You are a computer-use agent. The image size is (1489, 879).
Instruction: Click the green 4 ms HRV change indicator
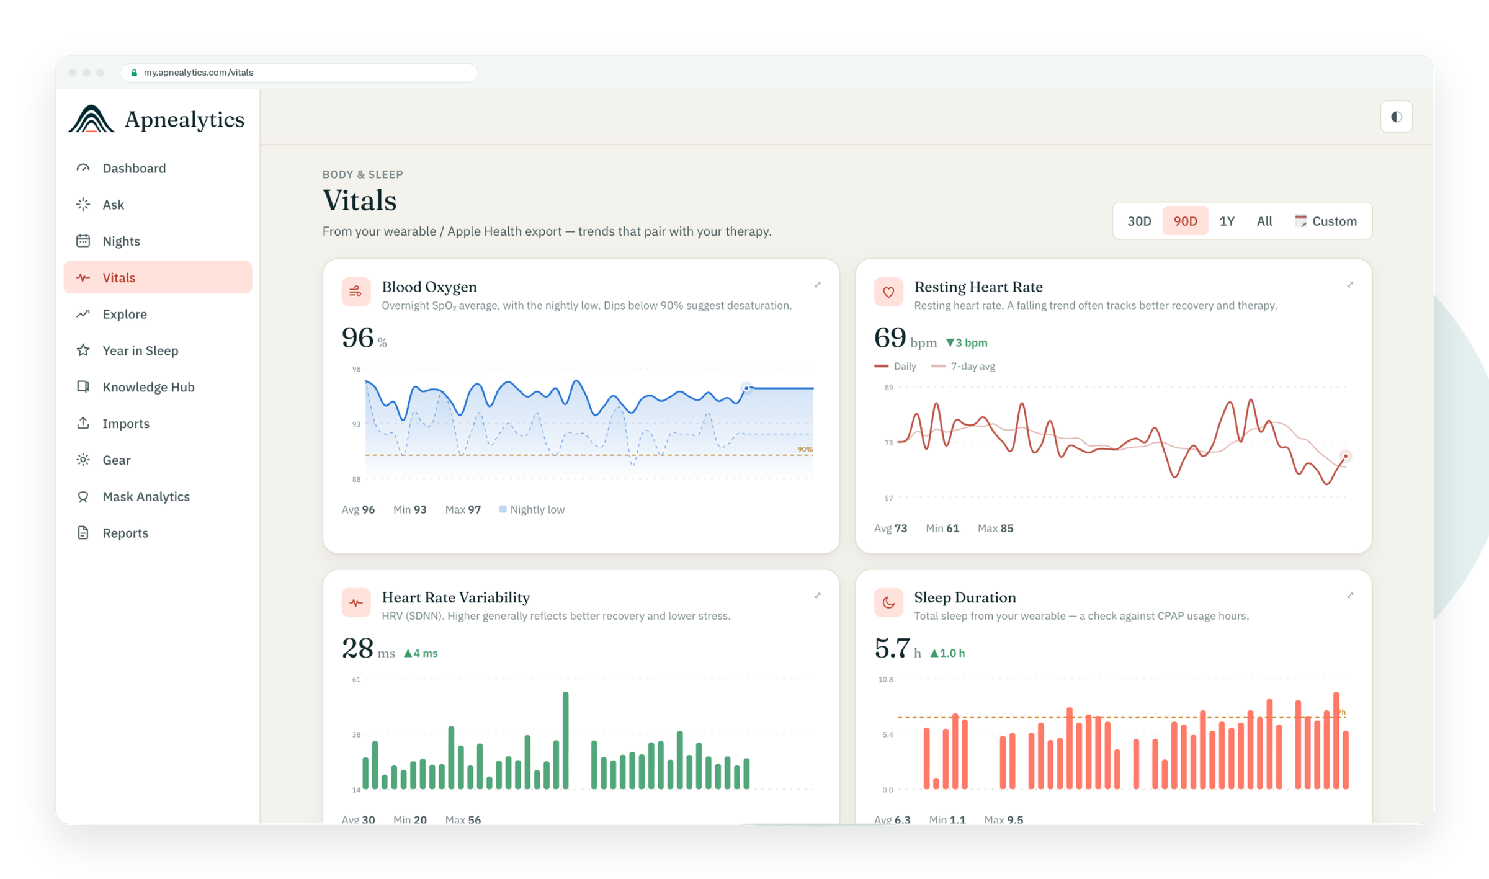421,653
